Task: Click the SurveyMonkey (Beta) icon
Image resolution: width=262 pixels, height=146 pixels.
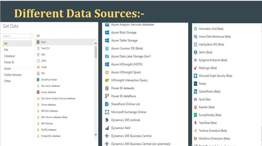Action: (195, 115)
